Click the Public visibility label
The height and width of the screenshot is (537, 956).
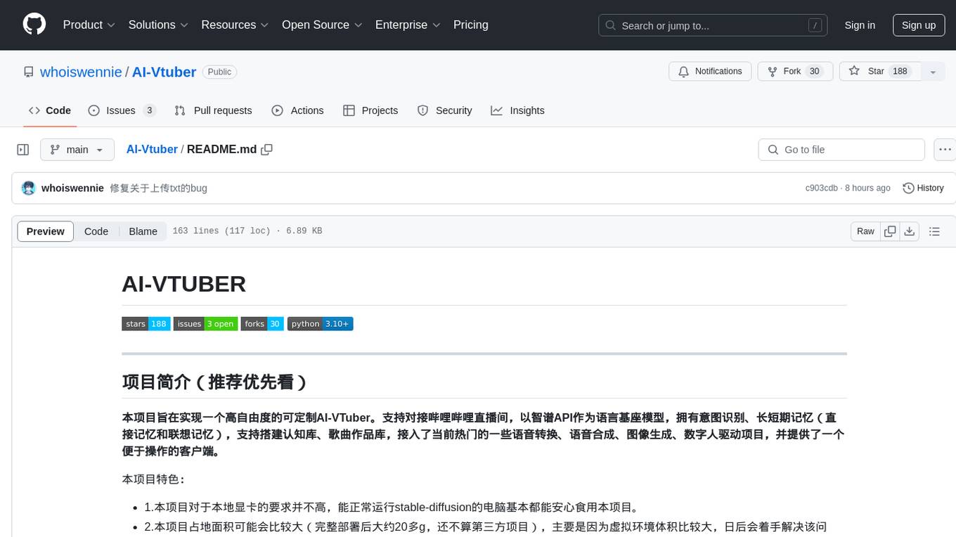tap(219, 72)
